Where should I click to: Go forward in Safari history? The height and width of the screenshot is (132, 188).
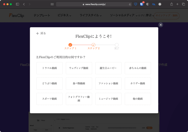(x=29, y=4)
